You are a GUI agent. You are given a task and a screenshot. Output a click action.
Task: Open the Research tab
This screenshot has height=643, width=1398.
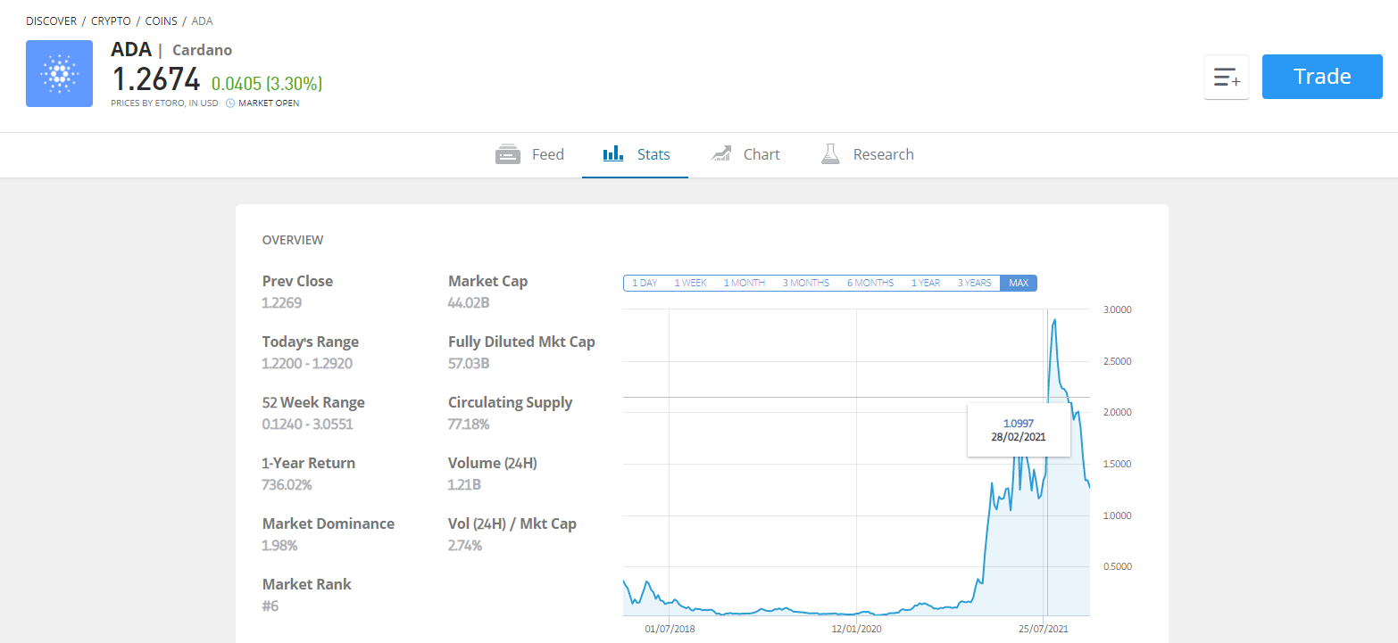pos(866,154)
